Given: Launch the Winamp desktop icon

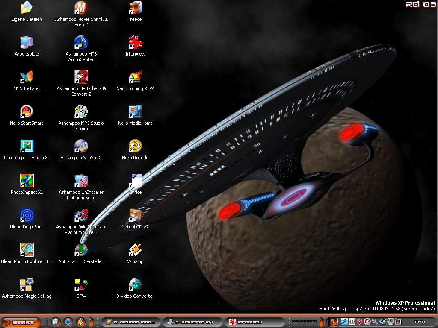Looking at the screenshot, I should 135,251.
